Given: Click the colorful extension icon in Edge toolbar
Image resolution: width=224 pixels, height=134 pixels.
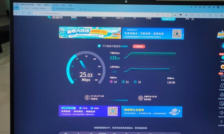Looking at the screenshot, I should pyautogui.click(x=175, y=15).
